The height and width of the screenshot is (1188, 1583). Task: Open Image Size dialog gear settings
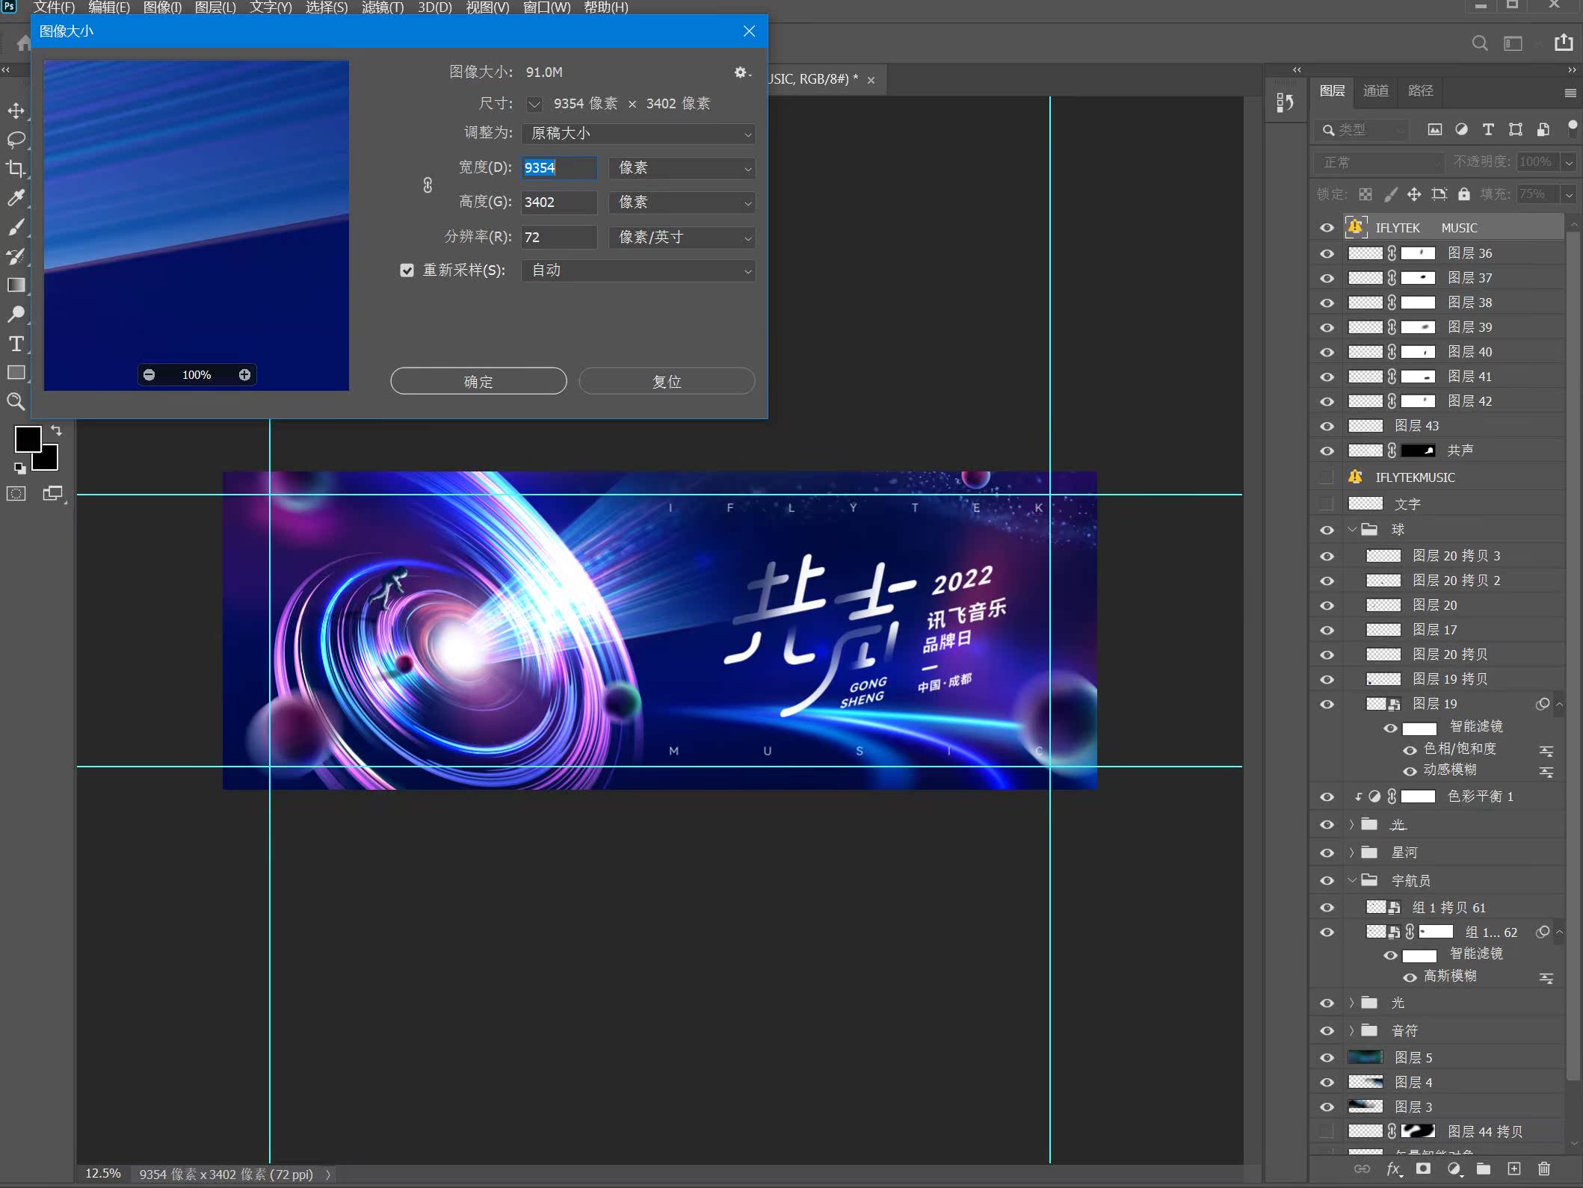click(x=741, y=72)
